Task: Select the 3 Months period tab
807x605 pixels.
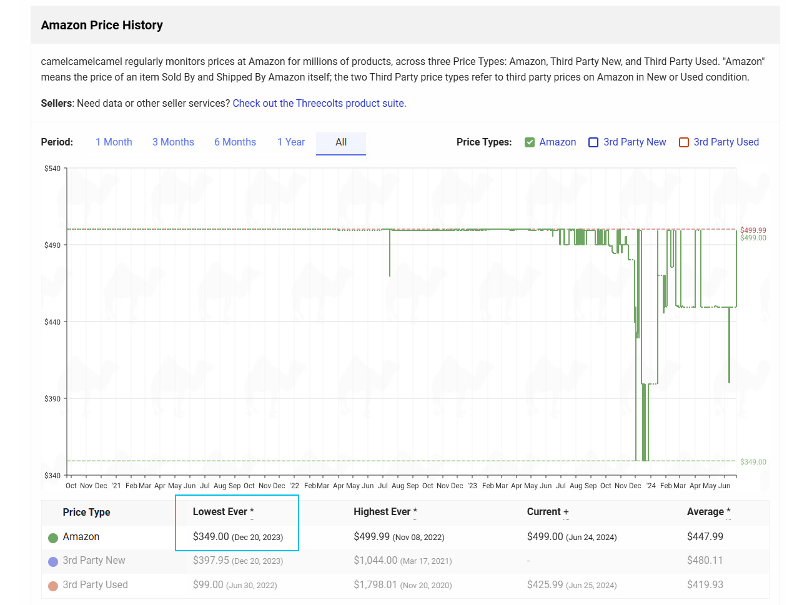Action: click(173, 142)
